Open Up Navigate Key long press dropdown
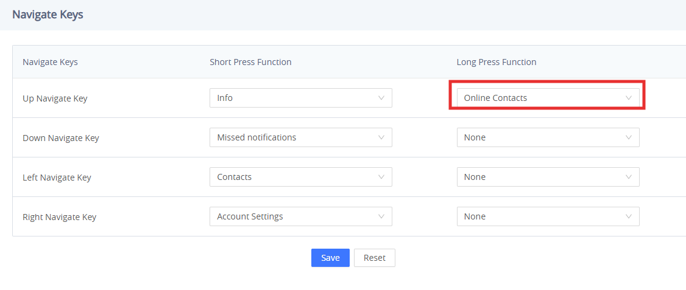This screenshot has height=290, width=686. coord(548,98)
